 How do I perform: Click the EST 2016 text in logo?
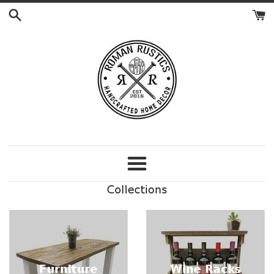pyautogui.click(x=137, y=94)
